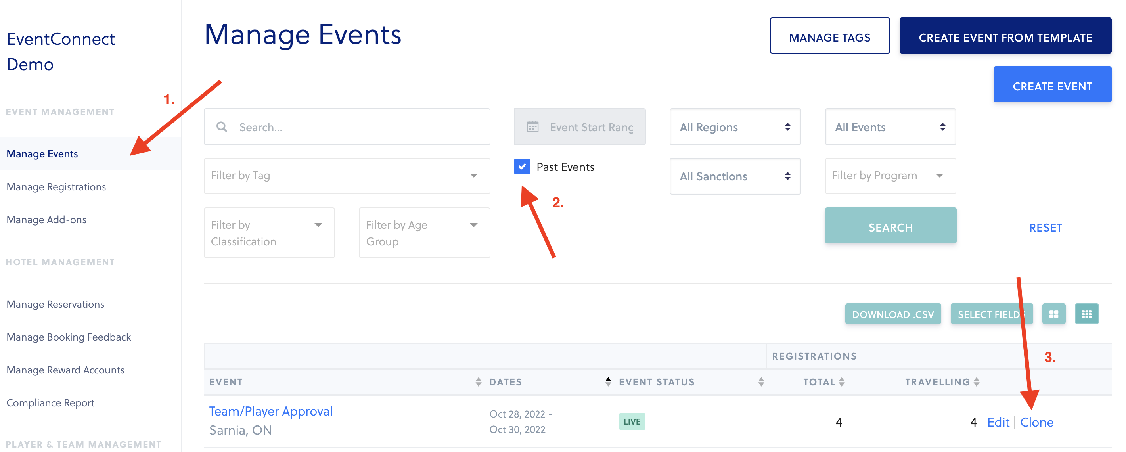This screenshot has height=452, width=1126.
Task: Switch to the compact grid view icon
Action: 1086,314
